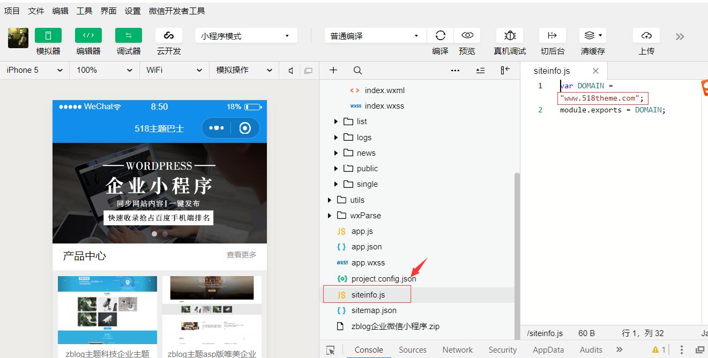Hide the file tree panel icon
This screenshot has height=358, width=708.
(x=505, y=70)
